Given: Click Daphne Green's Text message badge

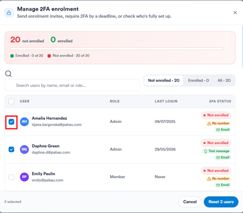Looking at the screenshot, I should point(216,151).
